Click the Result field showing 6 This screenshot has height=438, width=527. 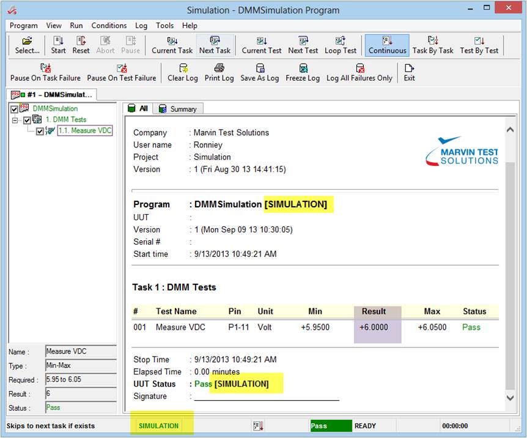[x=81, y=394]
